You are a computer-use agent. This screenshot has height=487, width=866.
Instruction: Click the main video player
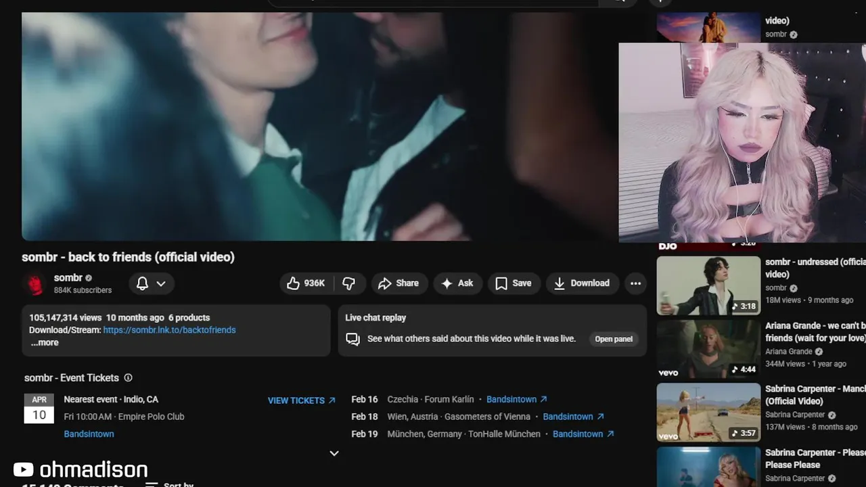tap(320, 126)
